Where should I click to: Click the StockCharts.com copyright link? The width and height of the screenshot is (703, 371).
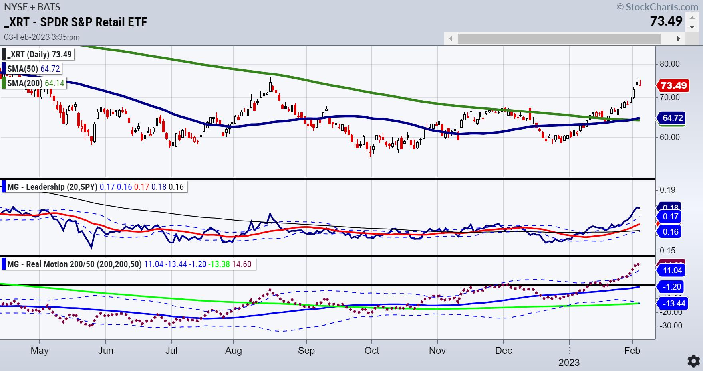click(x=659, y=6)
